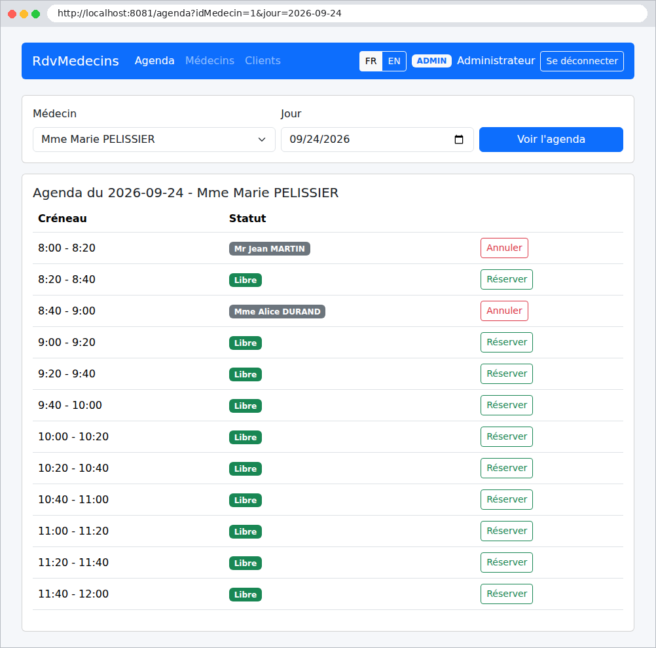Cancel the 8:40 - 9:00 appointment
The height and width of the screenshot is (648, 656).
click(x=504, y=311)
